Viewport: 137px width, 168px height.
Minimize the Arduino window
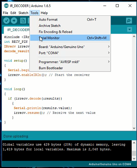(105, 6)
